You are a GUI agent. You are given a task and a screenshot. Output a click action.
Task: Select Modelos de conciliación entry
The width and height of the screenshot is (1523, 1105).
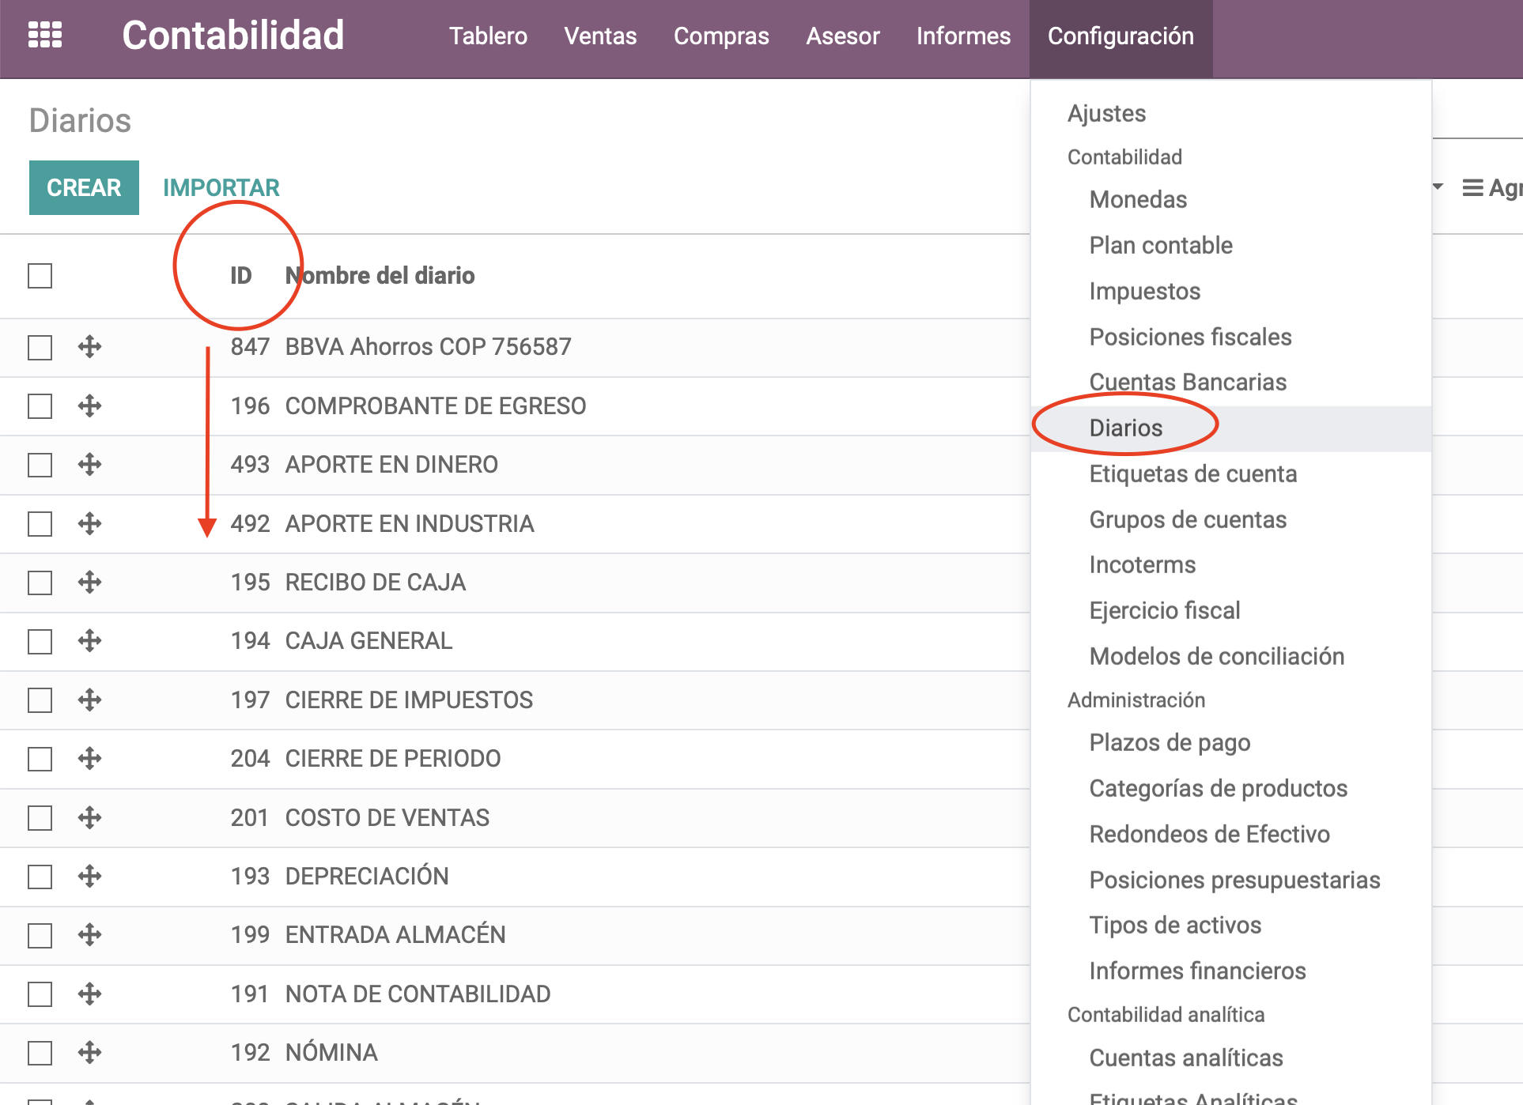[1231, 657]
